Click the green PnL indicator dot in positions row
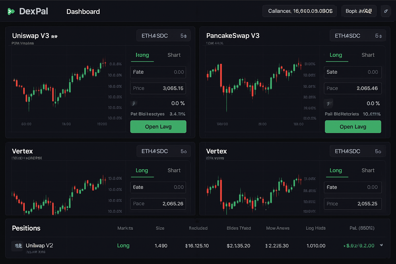 tap(344, 246)
